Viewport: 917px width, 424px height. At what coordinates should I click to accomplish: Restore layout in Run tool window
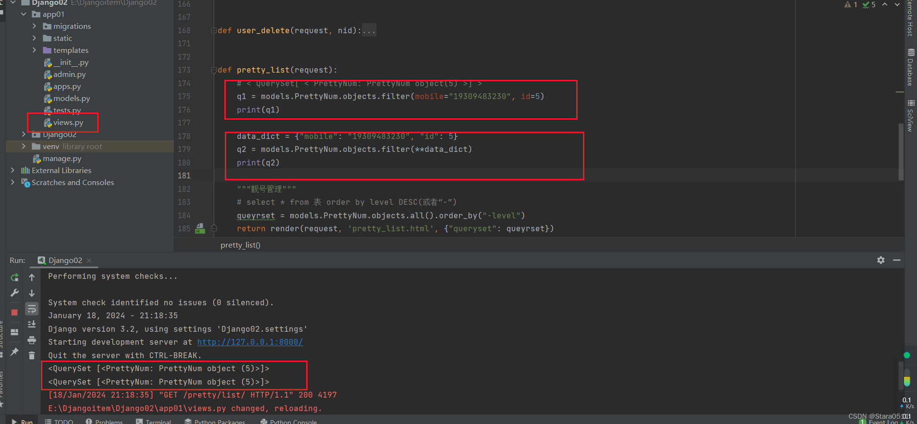click(x=14, y=332)
